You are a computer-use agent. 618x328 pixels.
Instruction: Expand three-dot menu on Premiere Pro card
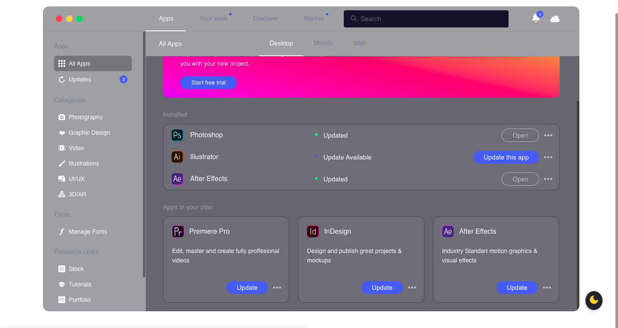[277, 288]
